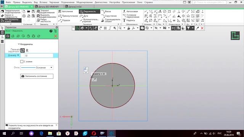Open the Правка menu
244x137 pixels.
pos(16,2)
